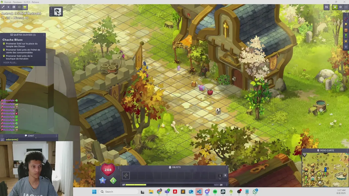This screenshot has width=349, height=196.
Task: Click the taskbar Search box
Action: (x=119, y=192)
